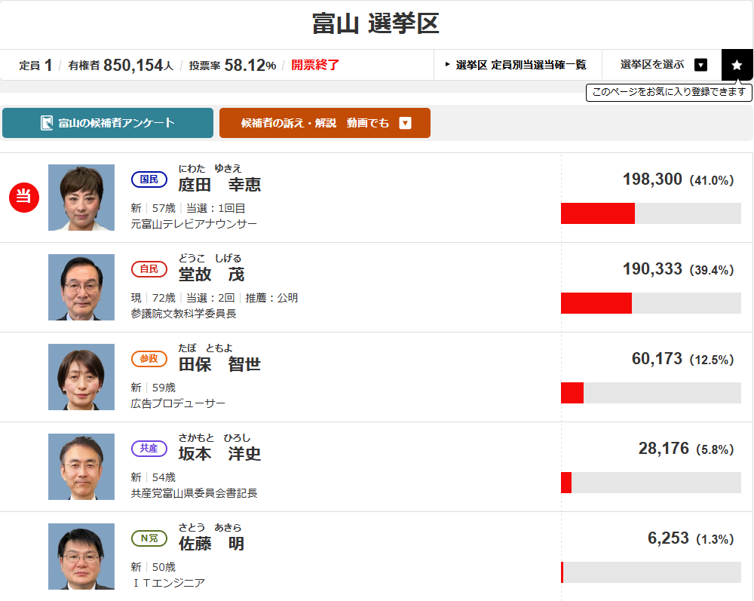This screenshot has width=754, height=601.
Task: Open 富山の候補者アンケート button
Action: pos(108,123)
